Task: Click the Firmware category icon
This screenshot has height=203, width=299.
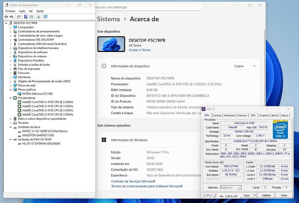Action: [x=15, y=73]
